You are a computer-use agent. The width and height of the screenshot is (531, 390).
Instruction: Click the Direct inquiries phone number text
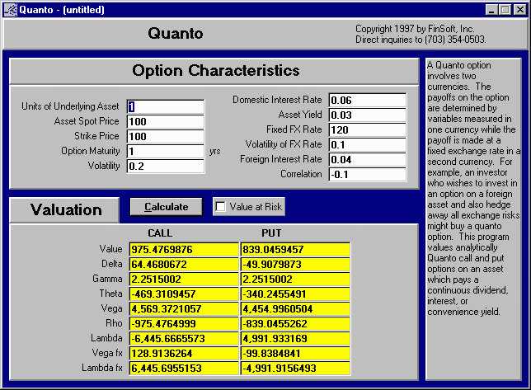coord(421,40)
